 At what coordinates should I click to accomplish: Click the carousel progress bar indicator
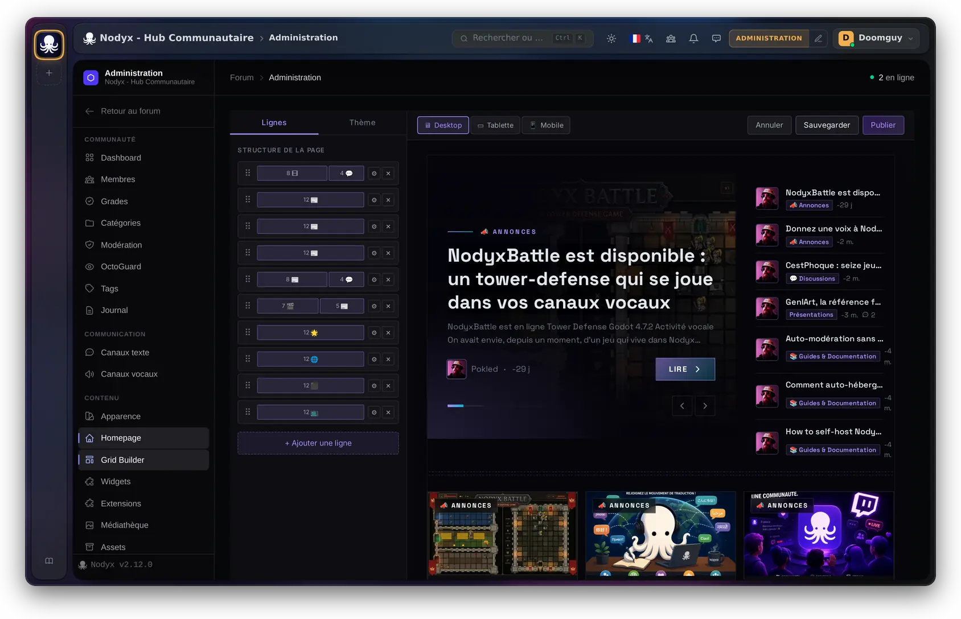pyautogui.click(x=465, y=406)
